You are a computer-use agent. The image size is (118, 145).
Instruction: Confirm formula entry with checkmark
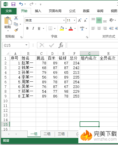pos(52,45)
